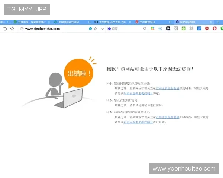Click the site security shield icon
The image size is (223, 178).
[x=22, y=29]
